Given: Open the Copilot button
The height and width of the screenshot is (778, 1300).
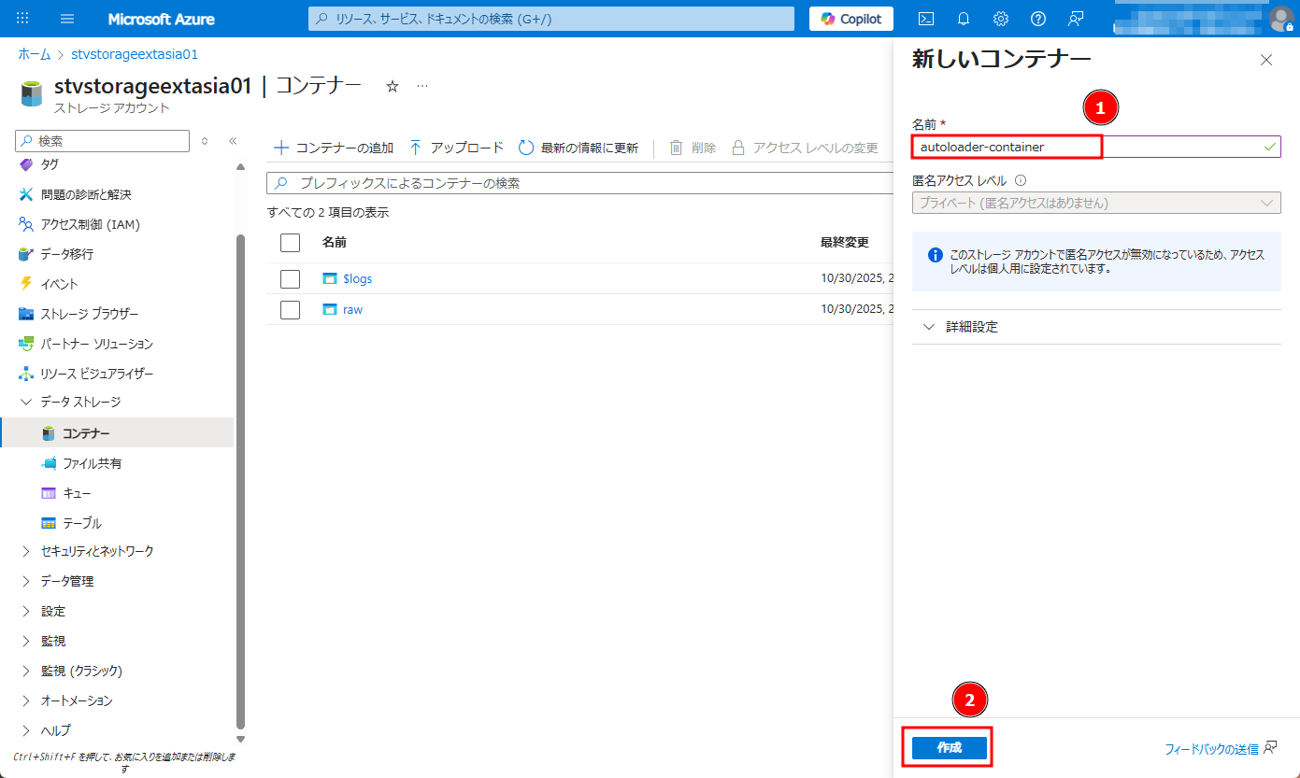Looking at the screenshot, I should (x=850, y=19).
